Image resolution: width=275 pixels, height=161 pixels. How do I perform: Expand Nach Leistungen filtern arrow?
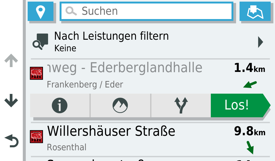260,42
